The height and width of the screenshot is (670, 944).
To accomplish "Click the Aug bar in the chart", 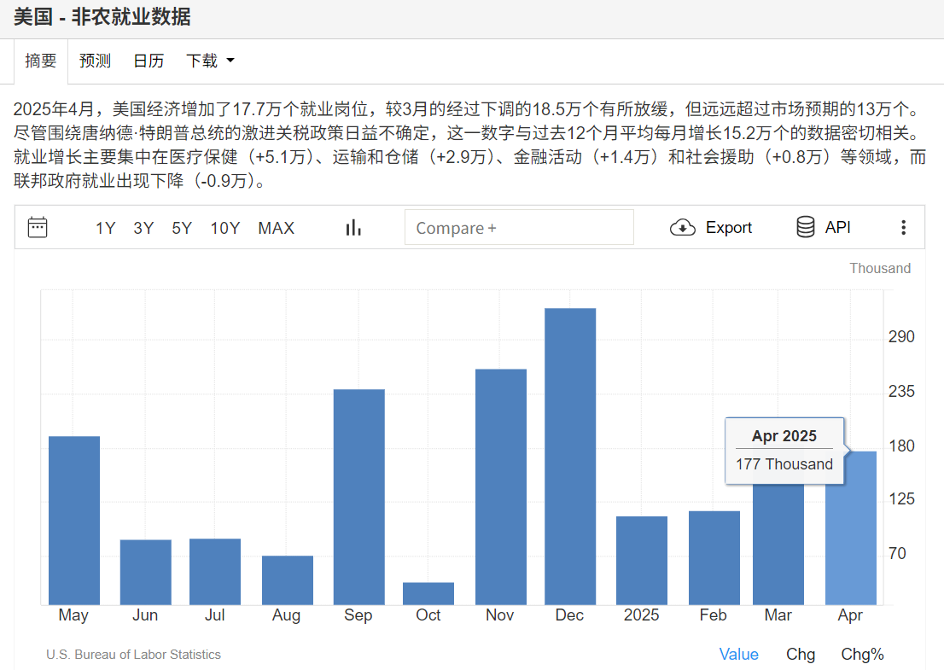I will coord(288,580).
